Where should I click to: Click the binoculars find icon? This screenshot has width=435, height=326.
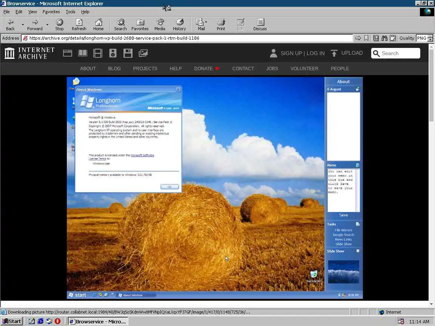tap(384, 38)
